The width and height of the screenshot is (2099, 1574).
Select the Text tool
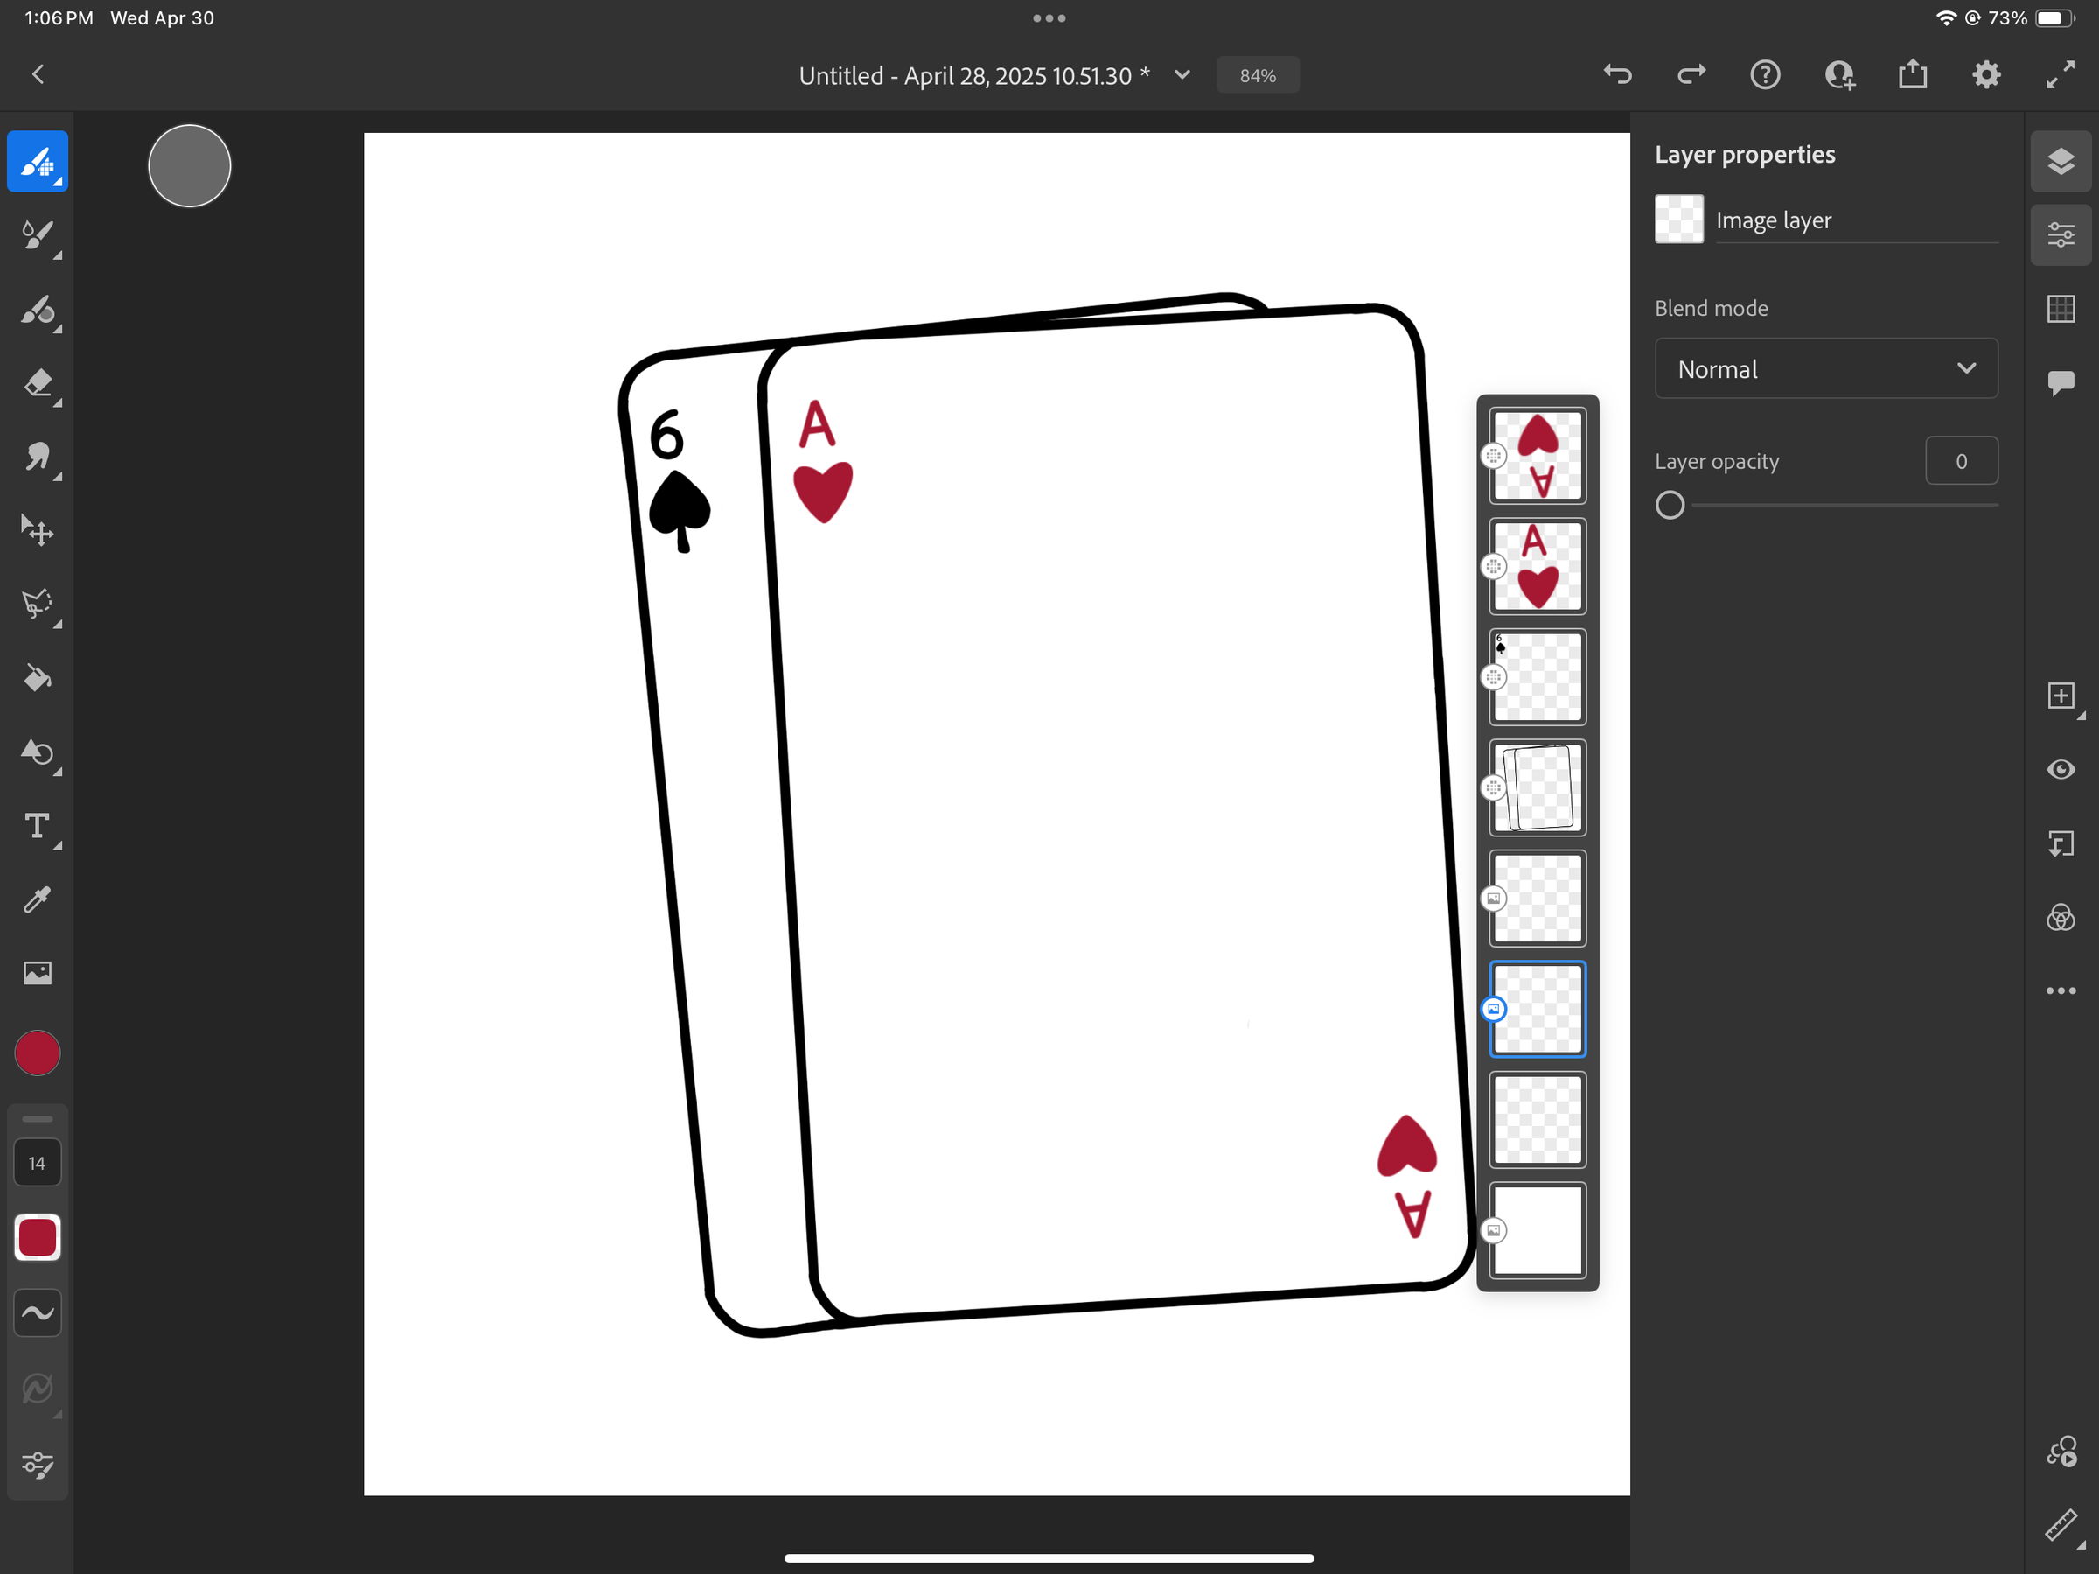[x=38, y=826]
